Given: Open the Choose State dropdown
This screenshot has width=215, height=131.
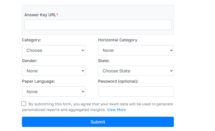Looking at the screenshot, I should point(136,71).
